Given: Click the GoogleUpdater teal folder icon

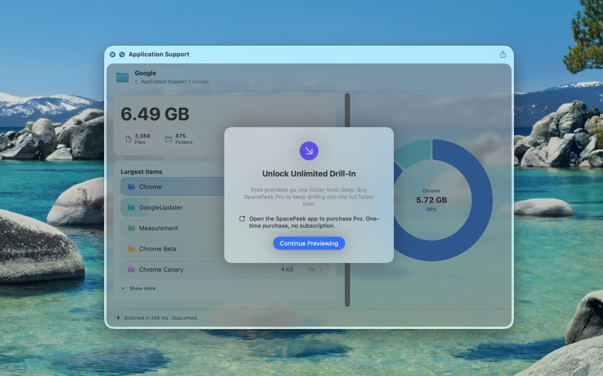Looking at the screenshot, I should pos(131,207).
